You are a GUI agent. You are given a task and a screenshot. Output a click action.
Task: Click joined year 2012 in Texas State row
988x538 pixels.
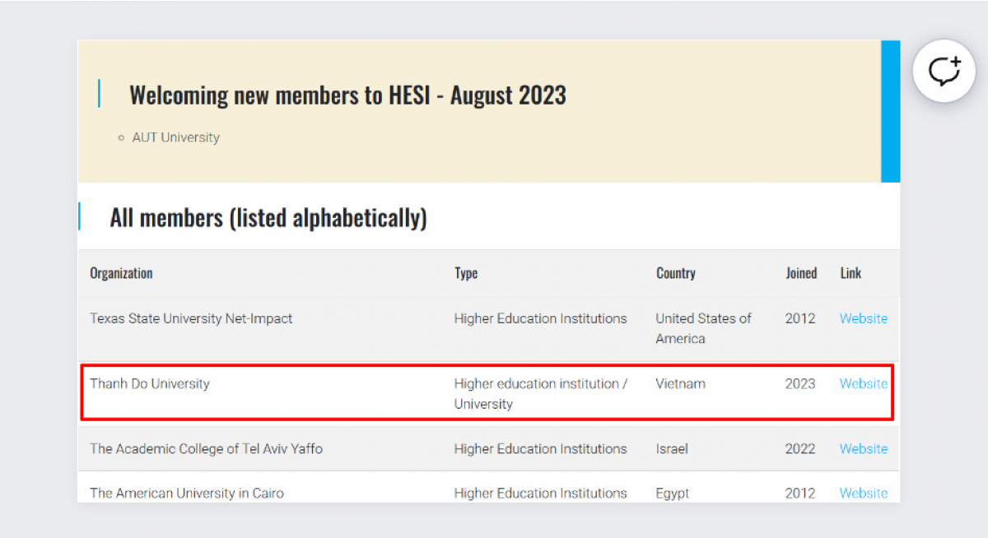coord(800,318)
